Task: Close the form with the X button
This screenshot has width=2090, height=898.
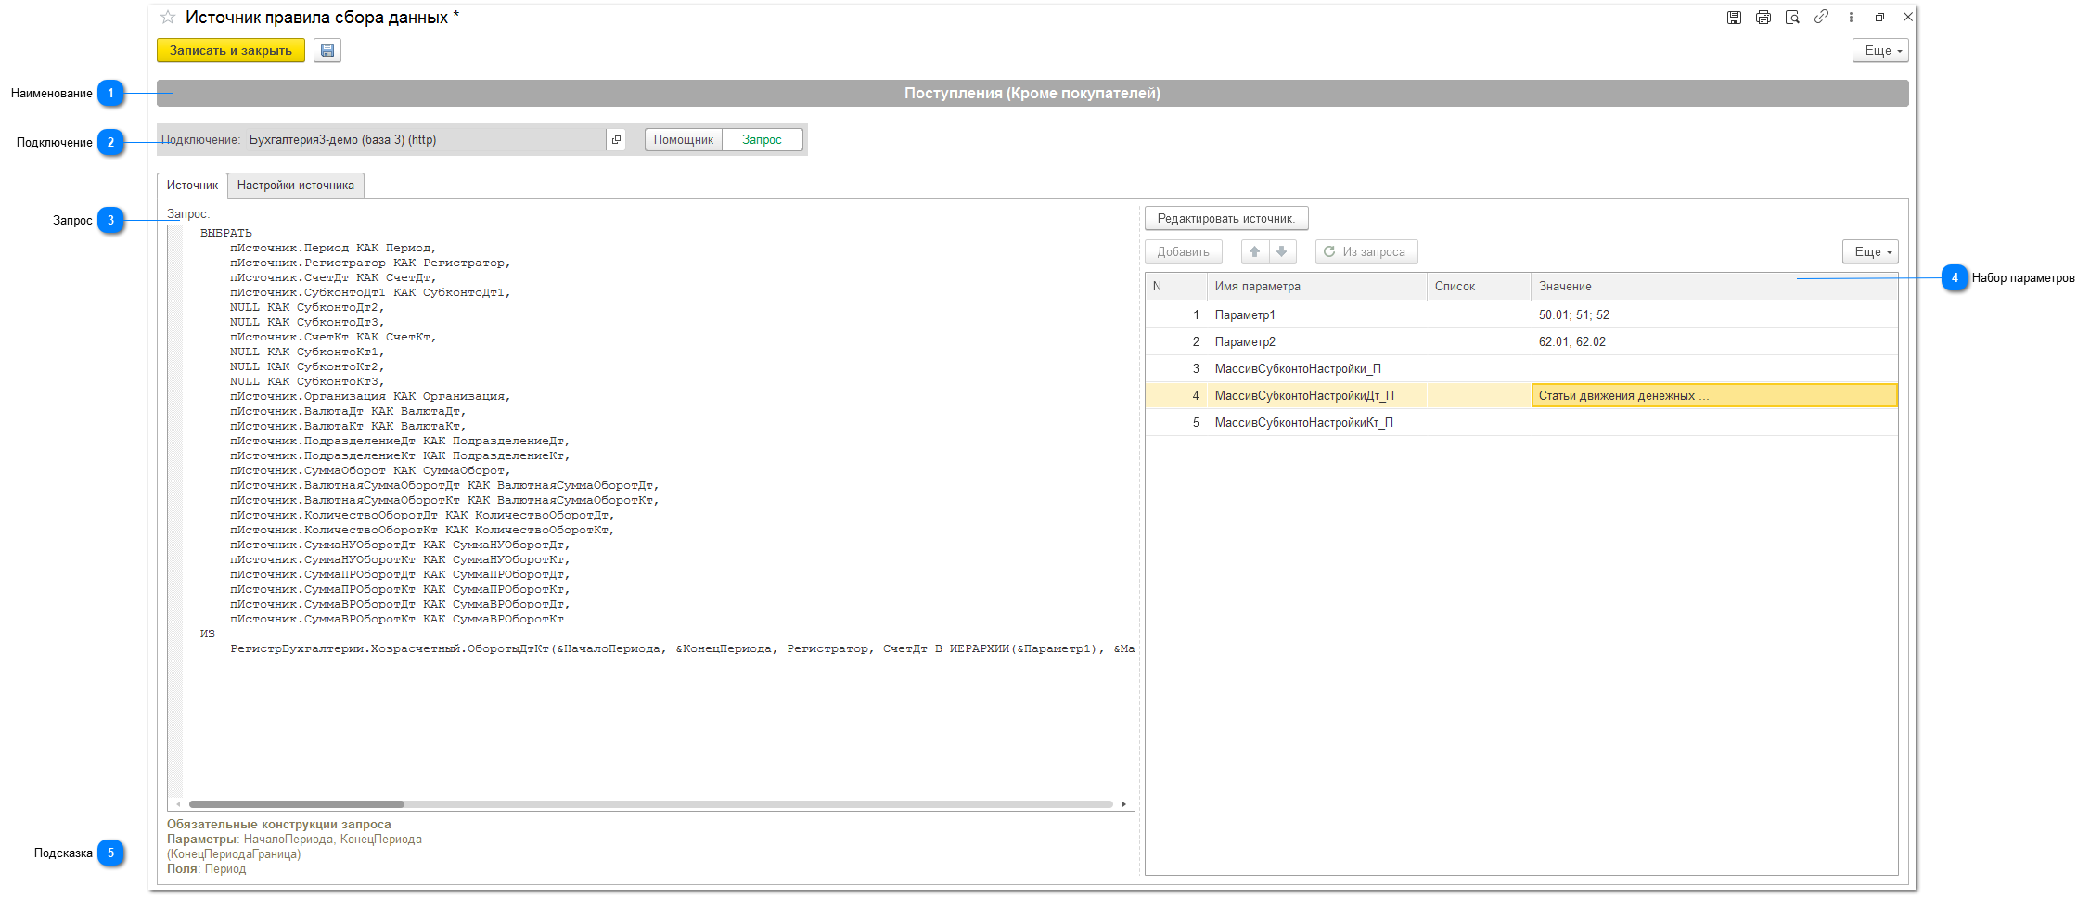Action: click(1908, 17)
